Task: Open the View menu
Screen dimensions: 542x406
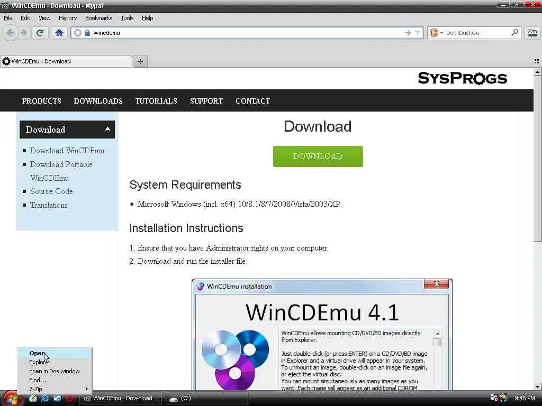Action: coord(44,18)
